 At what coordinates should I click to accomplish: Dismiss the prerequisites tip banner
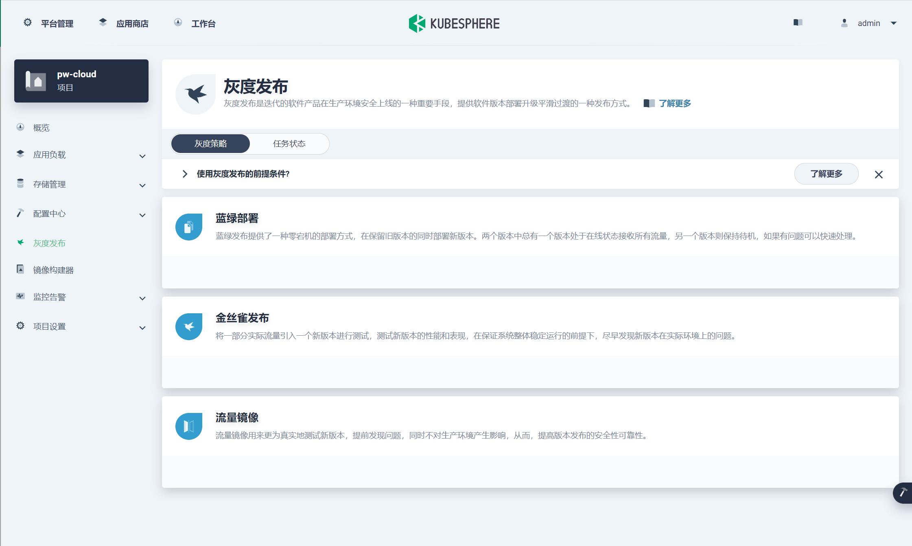click(879, 175)
